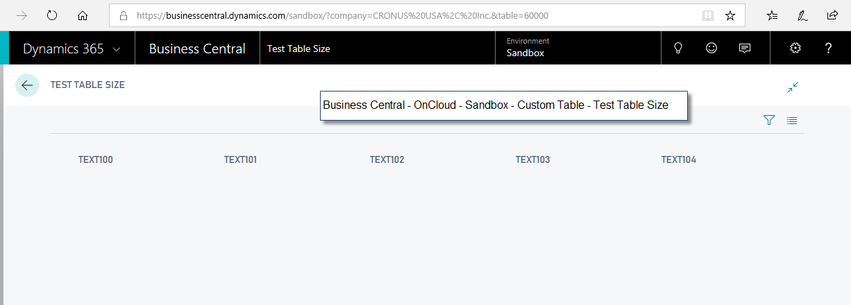Open the chat bubble icon in header
The height and width of the screenshot is (305, 851).
pyautogui.click(x=745, y=48)
